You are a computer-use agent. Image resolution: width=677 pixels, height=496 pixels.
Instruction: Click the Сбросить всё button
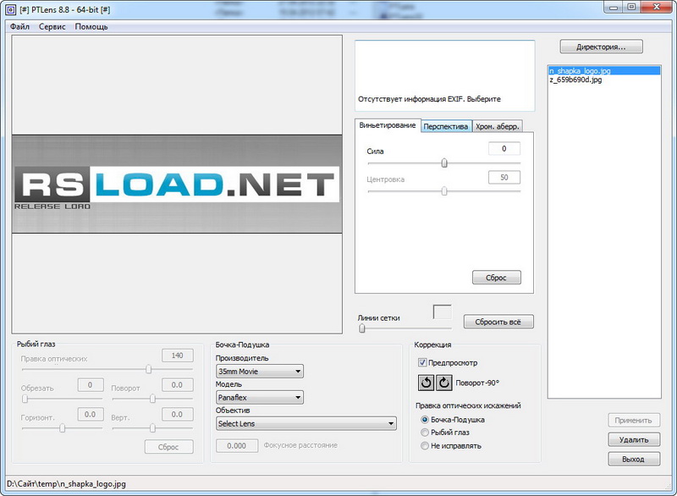(498, 322)
